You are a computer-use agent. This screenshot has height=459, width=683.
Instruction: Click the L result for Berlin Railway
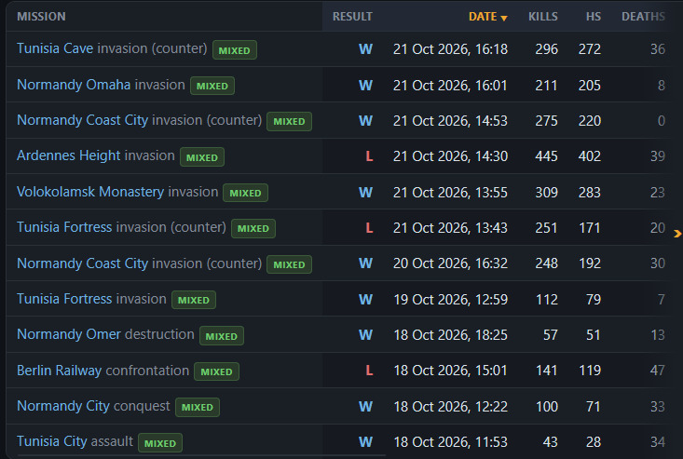(369, 371)
